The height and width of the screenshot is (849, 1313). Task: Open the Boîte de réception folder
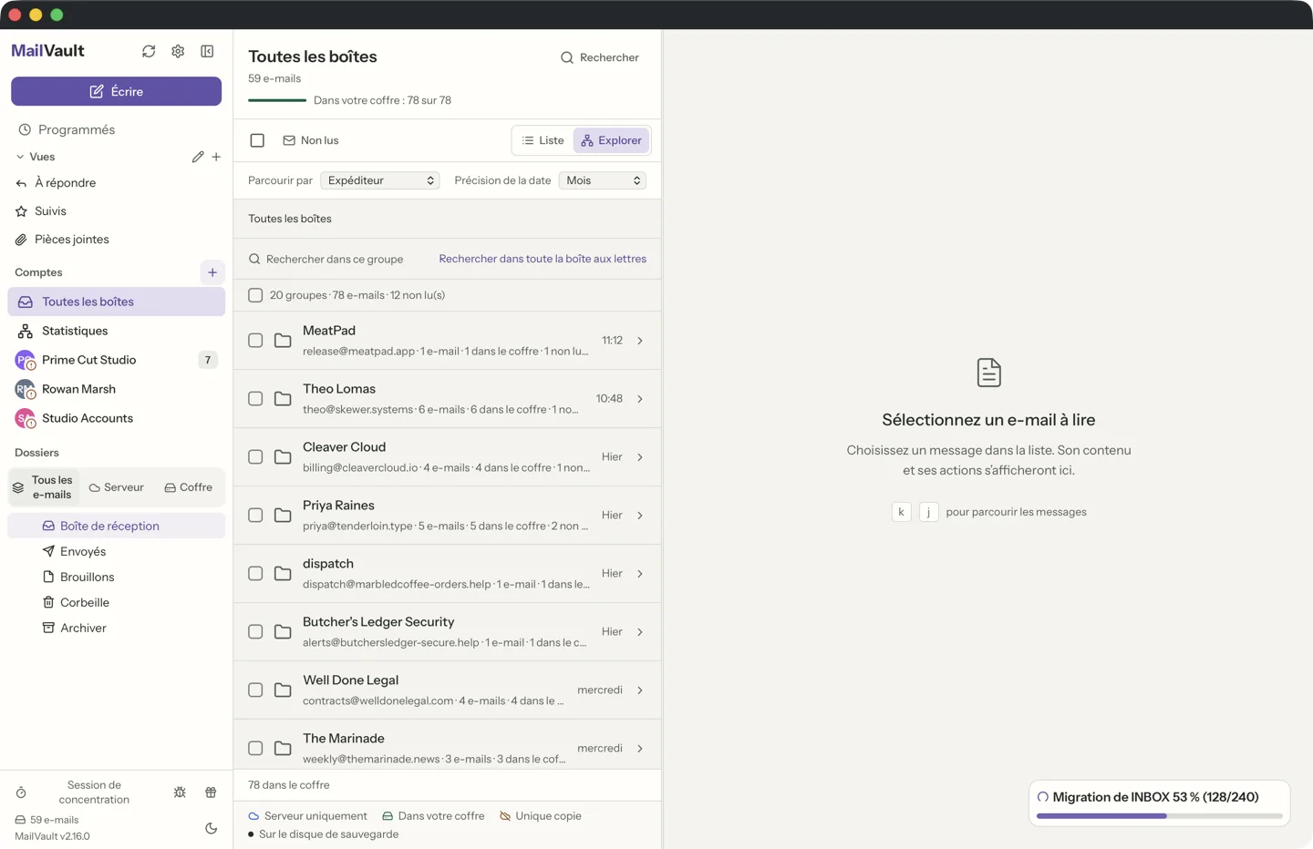(x=117, y=526)
